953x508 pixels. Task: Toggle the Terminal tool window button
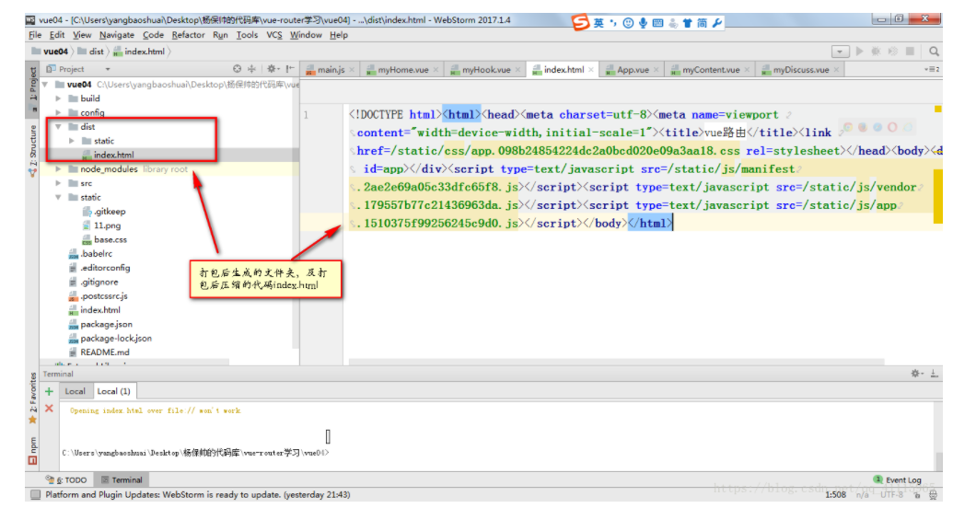coord(122,480)
